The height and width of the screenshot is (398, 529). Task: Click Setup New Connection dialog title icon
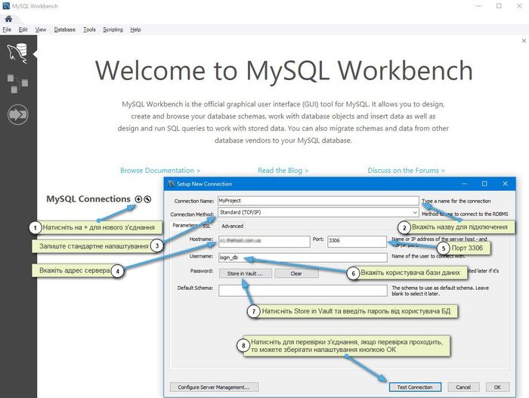[172, 184]
